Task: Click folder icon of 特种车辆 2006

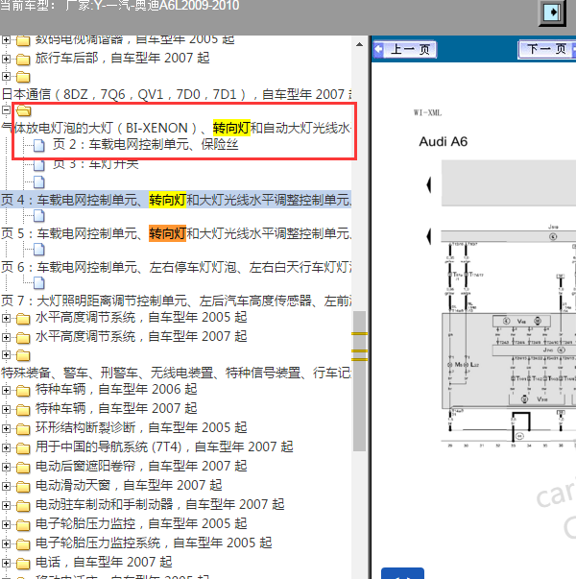Action: coord(23,391)
